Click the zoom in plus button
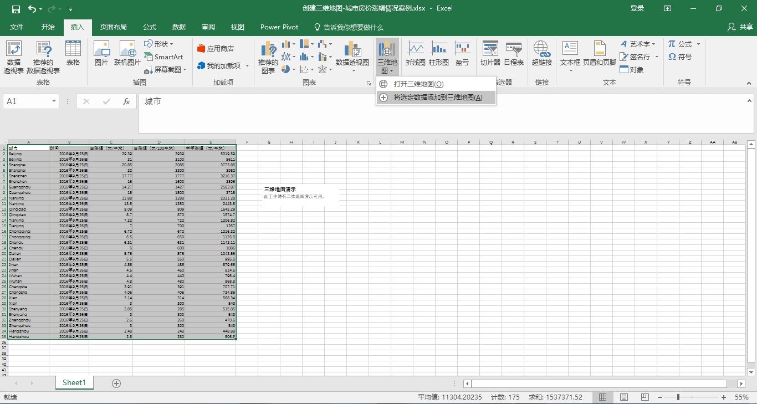757x404 pixels. click(724, 397)
